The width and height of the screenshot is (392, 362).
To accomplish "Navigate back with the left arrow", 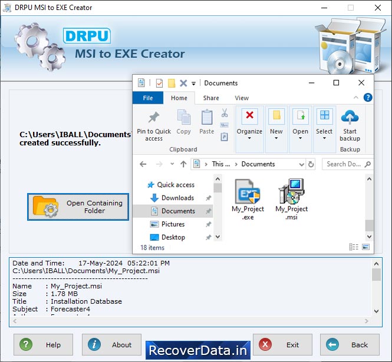I will click(143, 164).
